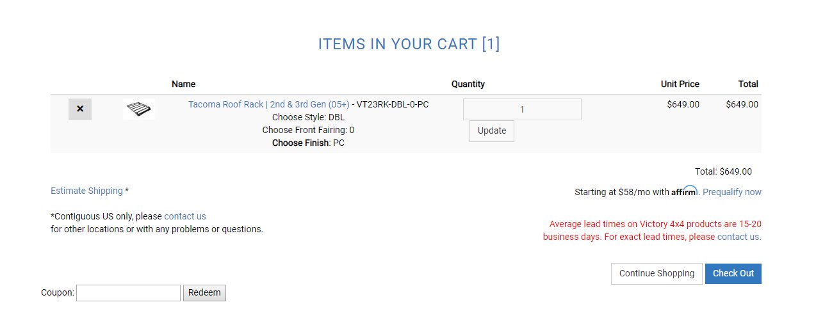The image size is (816, 325).
Task: Open the Tacoma Roof Rack product link
Action: [269, 104]
